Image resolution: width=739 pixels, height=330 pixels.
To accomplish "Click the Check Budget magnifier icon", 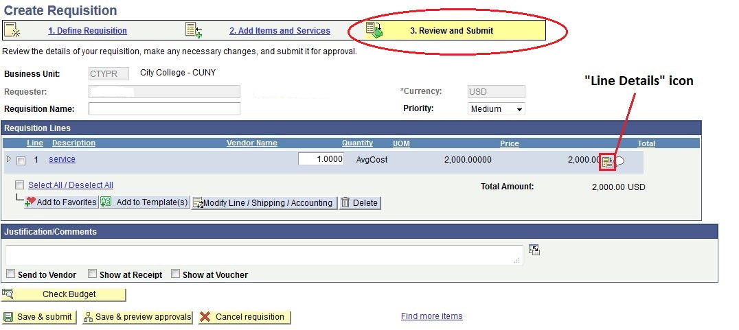I will (x=8, y=294).
